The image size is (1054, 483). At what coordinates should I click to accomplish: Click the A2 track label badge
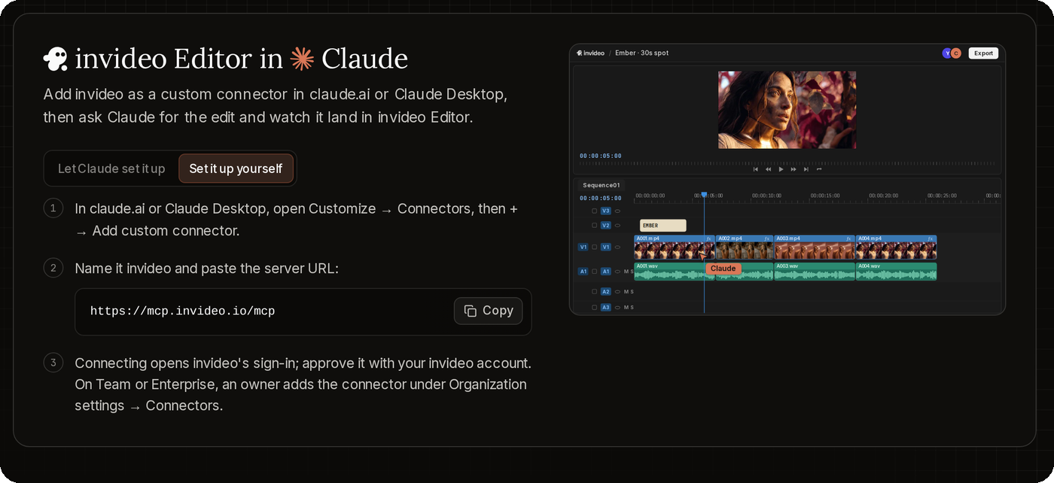click(606, 291)
